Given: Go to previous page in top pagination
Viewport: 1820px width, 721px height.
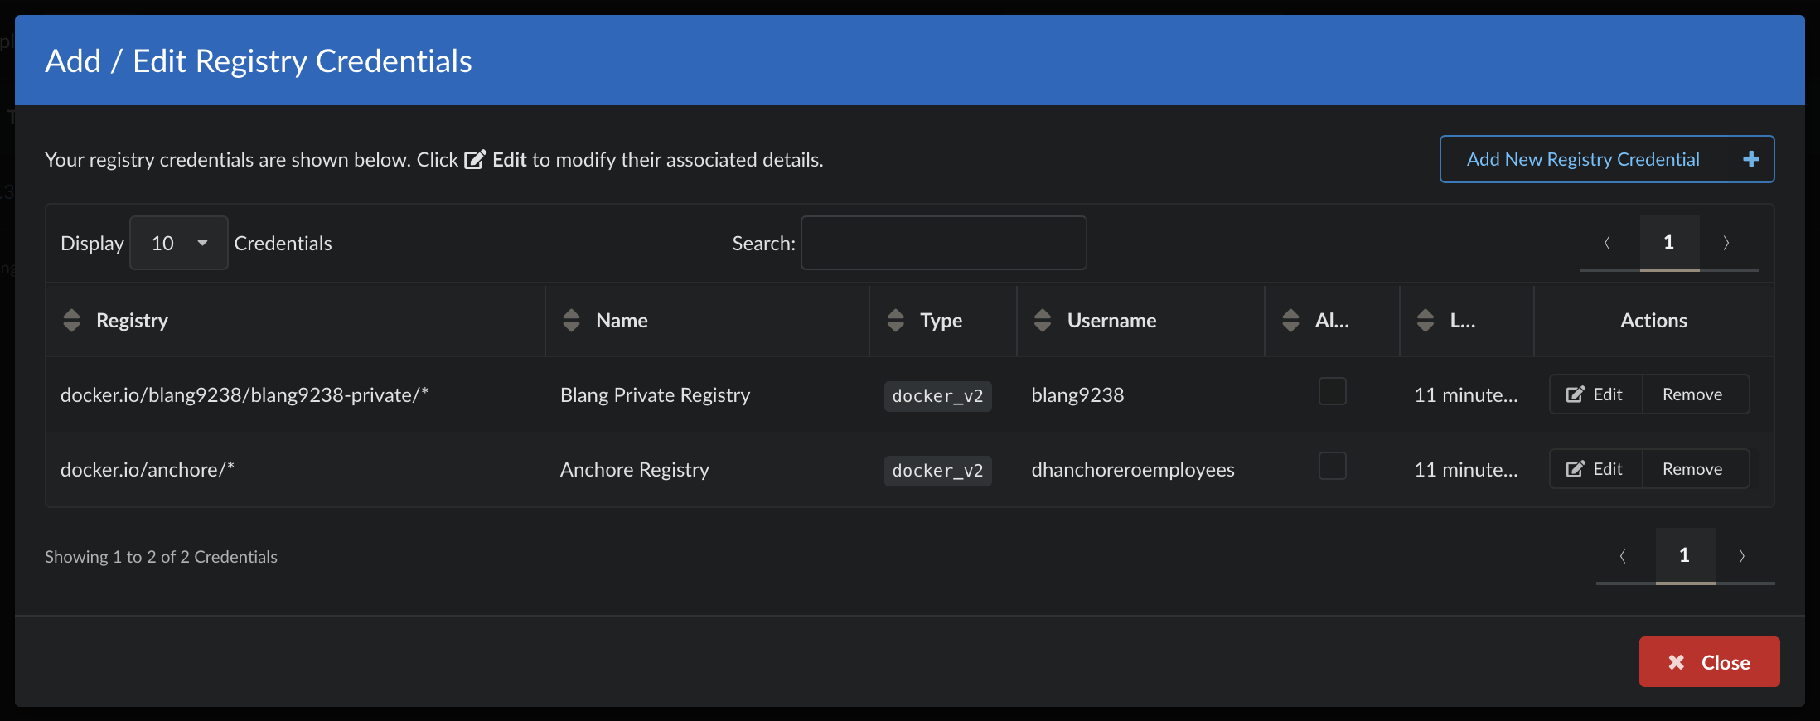Looking at the screenshot, I should (x=1608, y=243).
